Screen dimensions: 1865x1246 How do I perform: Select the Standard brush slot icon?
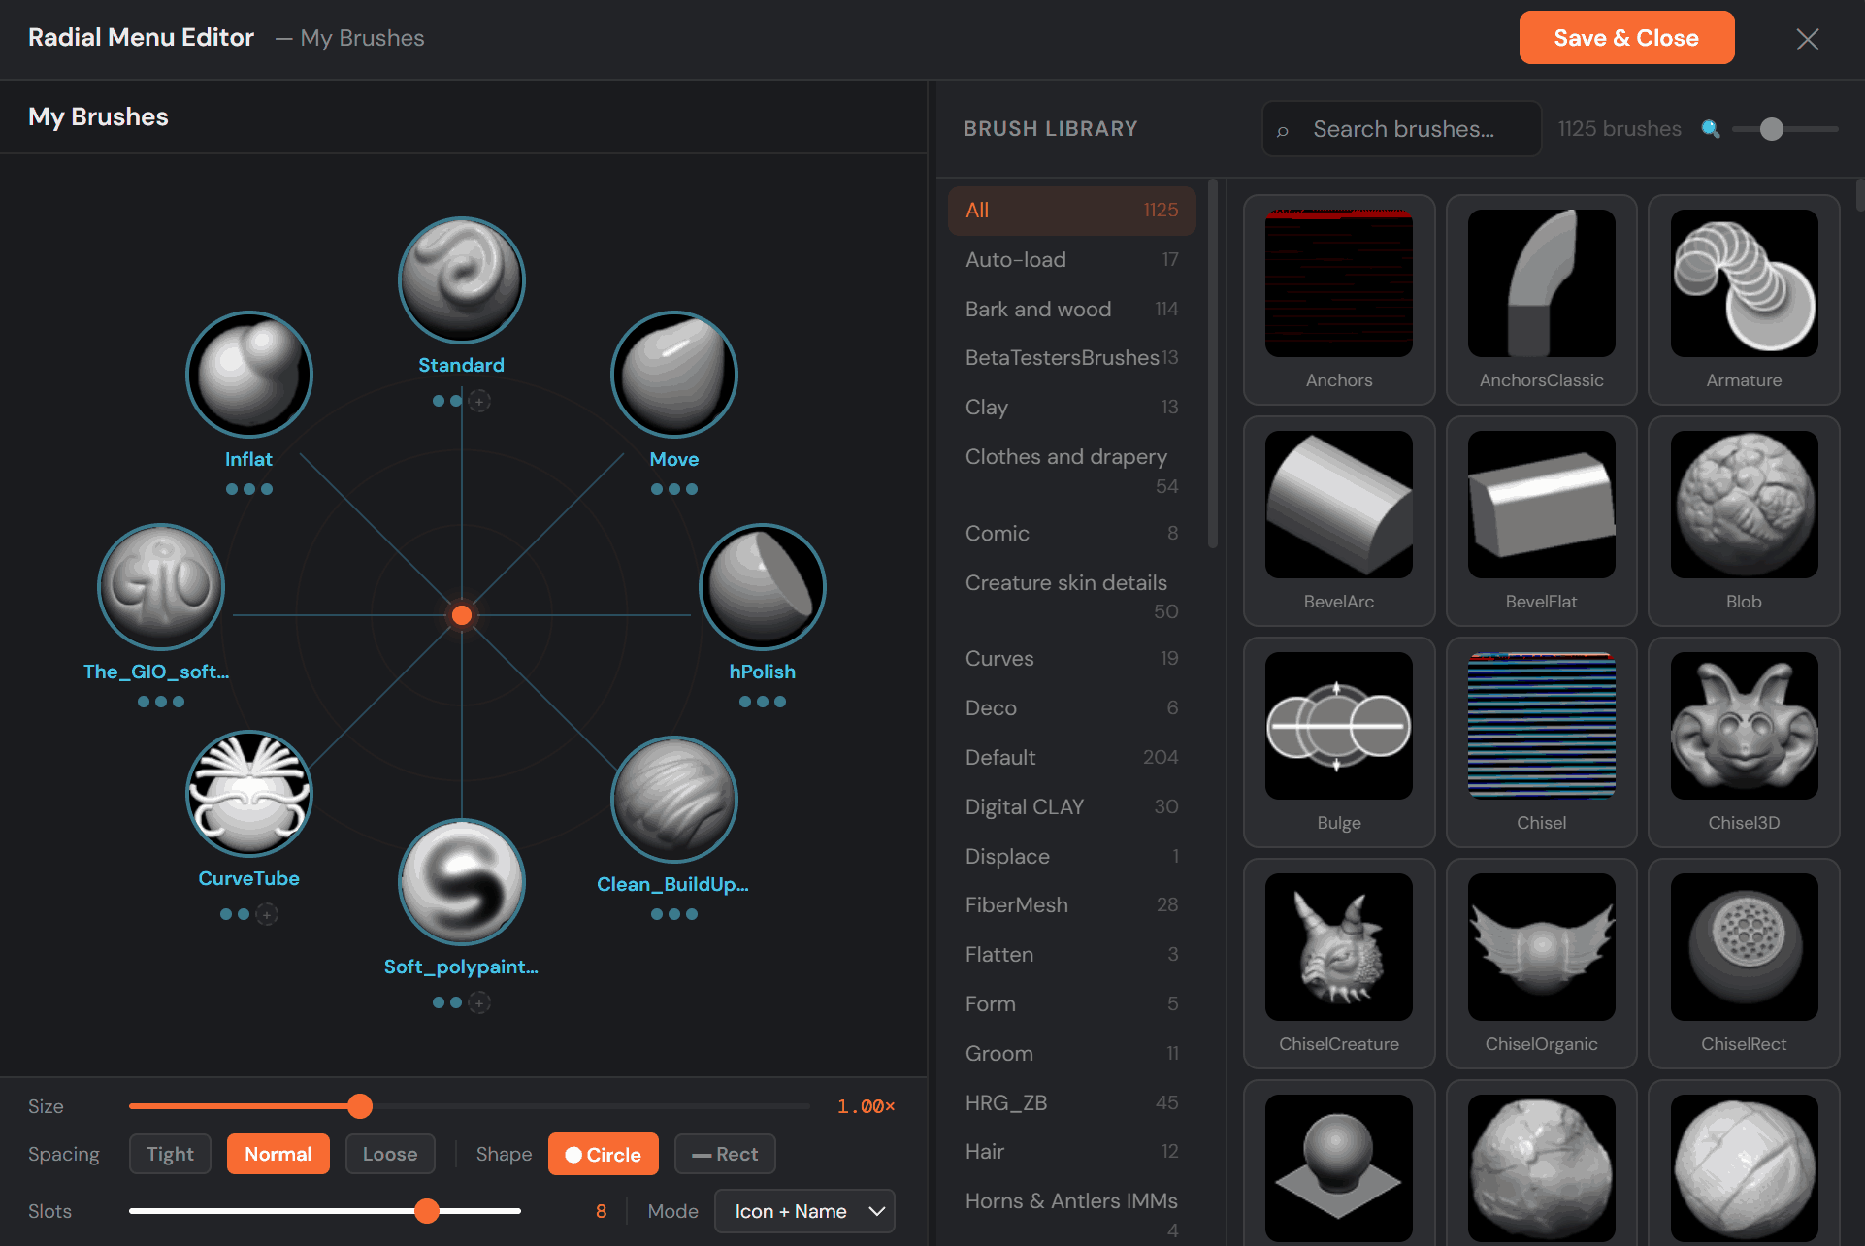(x=462, y=280)
